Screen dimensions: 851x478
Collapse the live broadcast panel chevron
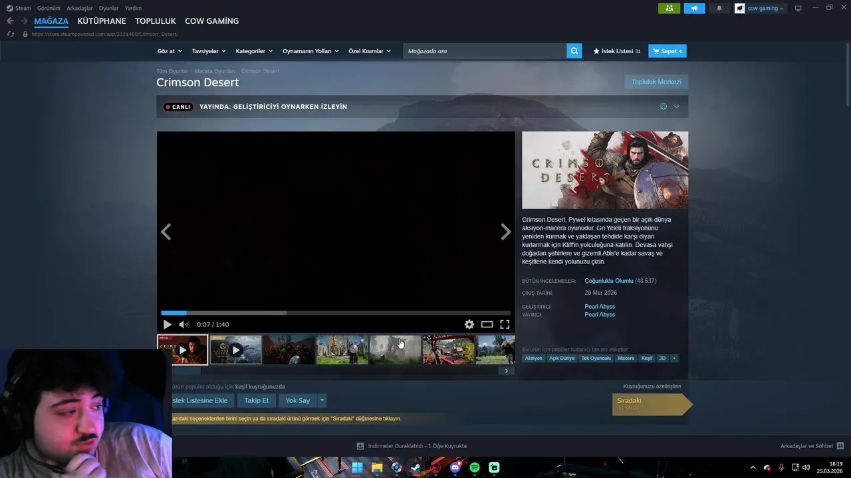point(677,106)
